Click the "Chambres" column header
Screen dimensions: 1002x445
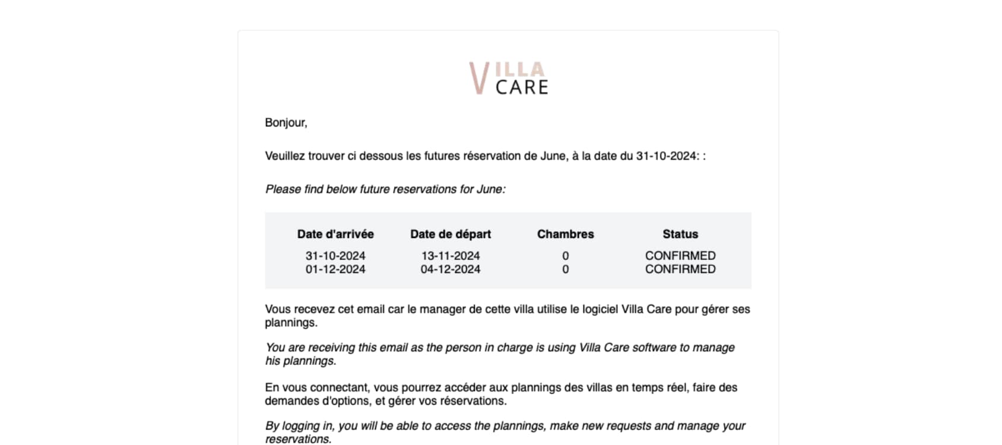[565, 234]
